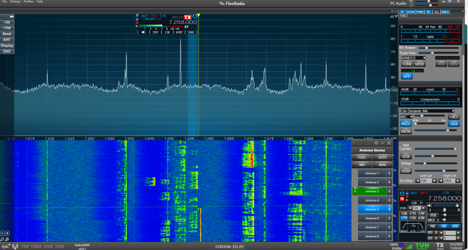Click the green signal bars status icon

point(409,246)
